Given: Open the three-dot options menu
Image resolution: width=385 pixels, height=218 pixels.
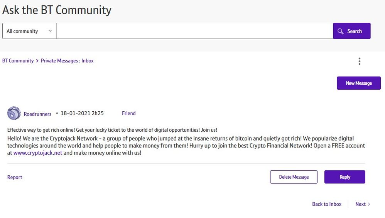Looking at the screenshot, I should (359, 61).
